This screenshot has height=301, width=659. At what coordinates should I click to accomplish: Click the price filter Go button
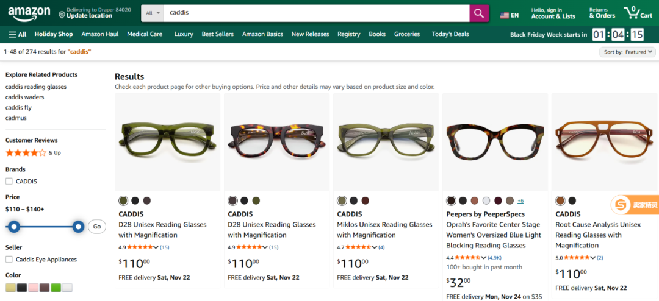pyautogui.click(x=96, y=227)
